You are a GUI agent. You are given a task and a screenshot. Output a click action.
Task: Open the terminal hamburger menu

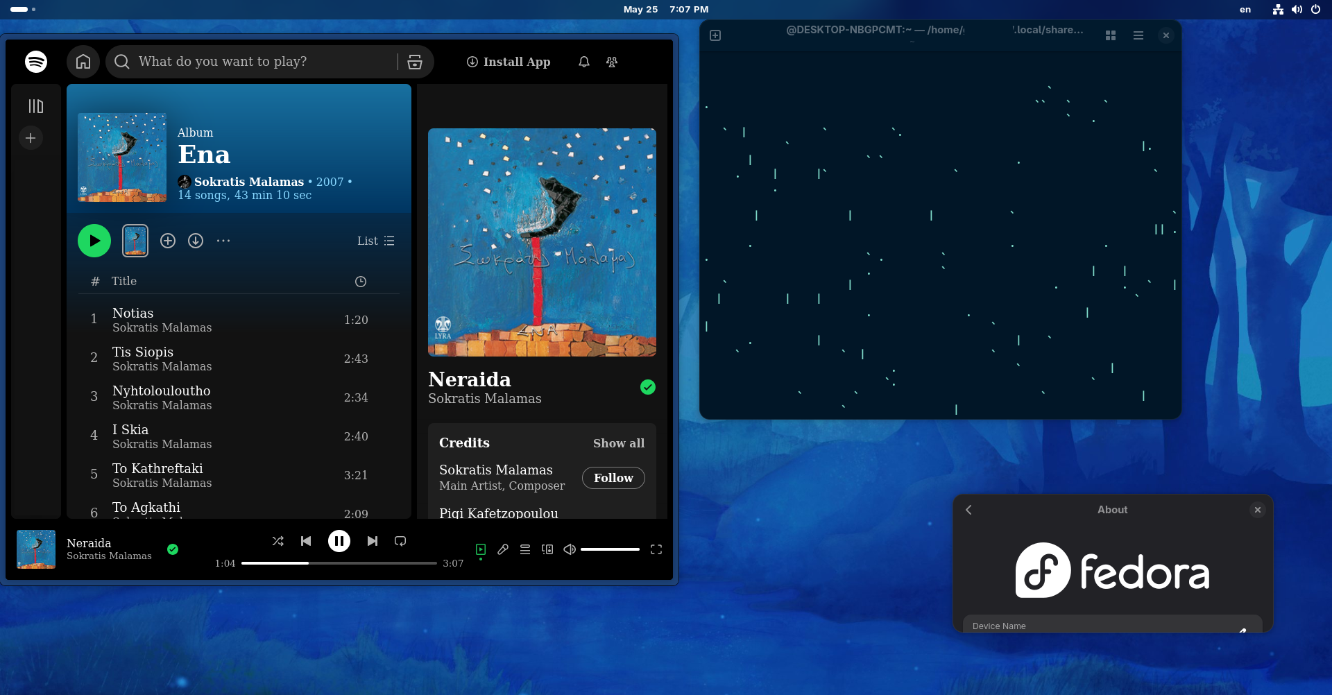[x=1138, y=35]
